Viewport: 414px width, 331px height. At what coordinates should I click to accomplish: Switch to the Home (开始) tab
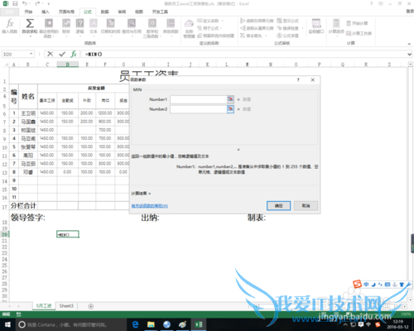click(28, 12)
